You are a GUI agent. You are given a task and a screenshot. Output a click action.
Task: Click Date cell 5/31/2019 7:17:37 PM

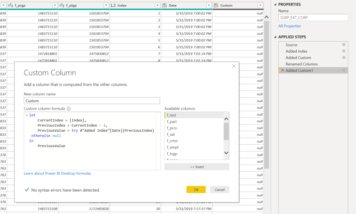tap(187, 209)
